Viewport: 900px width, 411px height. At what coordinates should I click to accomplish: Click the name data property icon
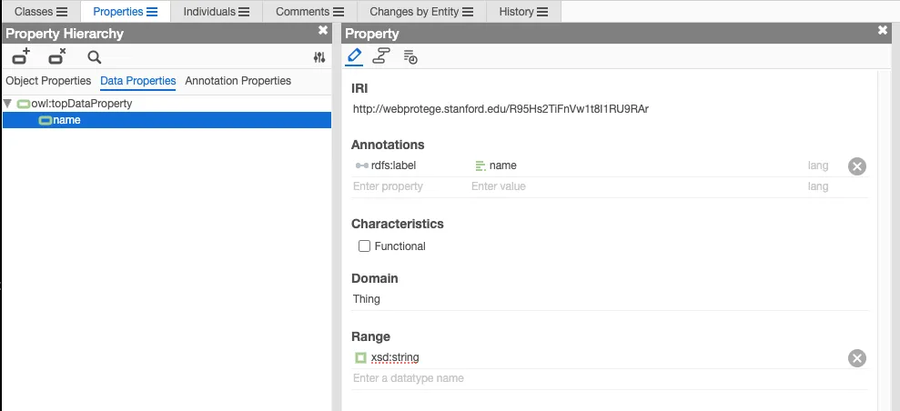[45, 120]
